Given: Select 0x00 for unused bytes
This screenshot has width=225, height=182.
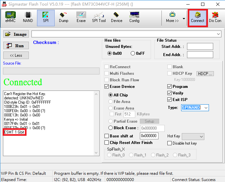Looking at the screenshot, I should point(115,53).
